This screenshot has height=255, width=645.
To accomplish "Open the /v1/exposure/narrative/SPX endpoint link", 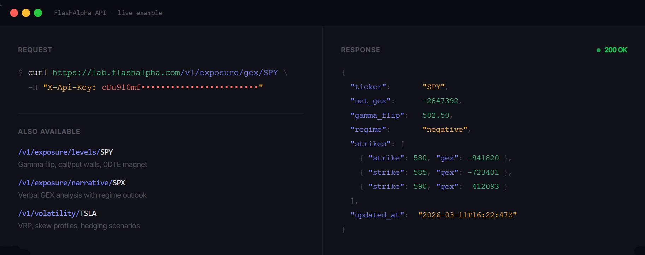I will (71, 183).
